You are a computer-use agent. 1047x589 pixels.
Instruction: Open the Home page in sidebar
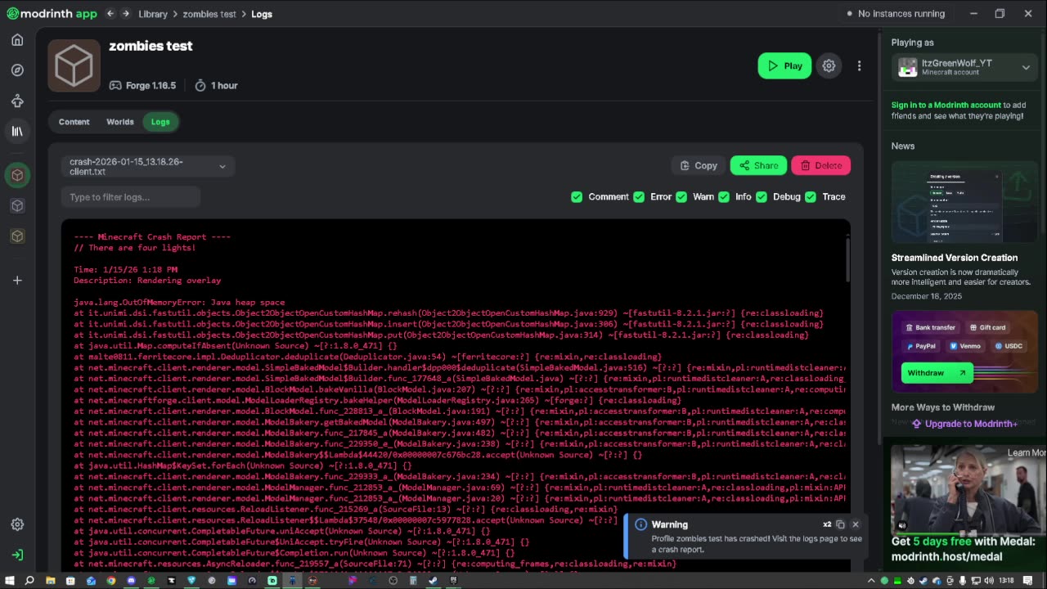pos(17,40)
